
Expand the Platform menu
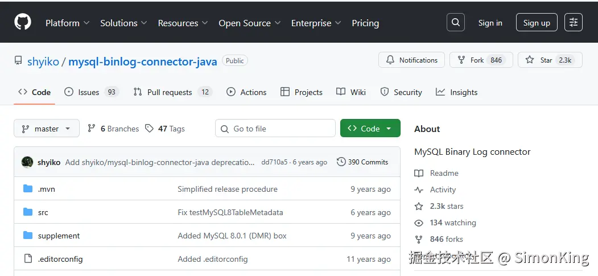[x=67, y=23]
